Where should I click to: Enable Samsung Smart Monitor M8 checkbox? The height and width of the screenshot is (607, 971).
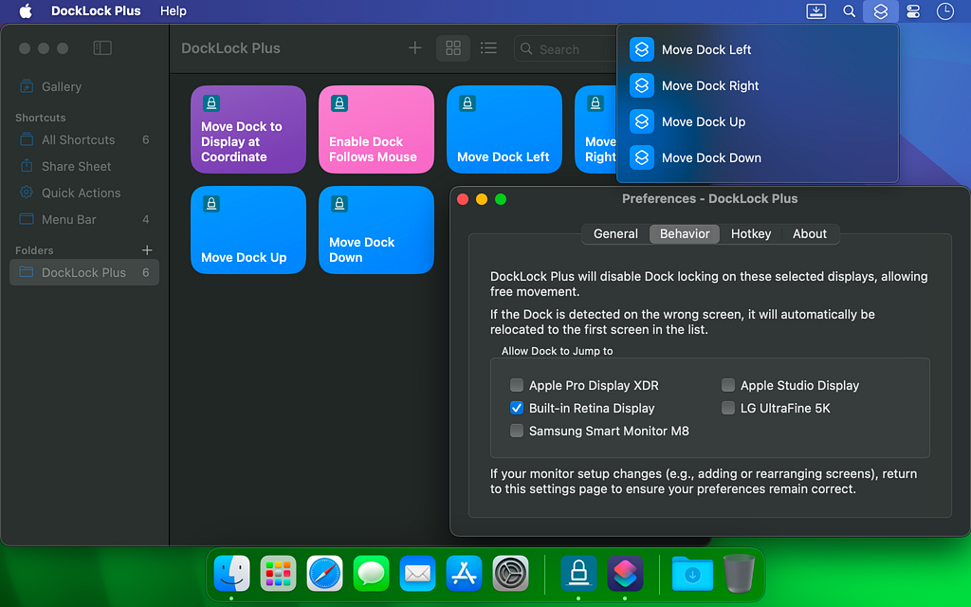(517, 431)
